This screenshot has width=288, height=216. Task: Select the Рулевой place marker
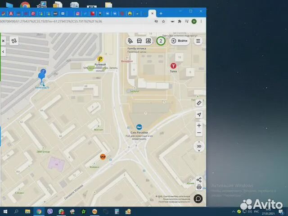[100, 59]
